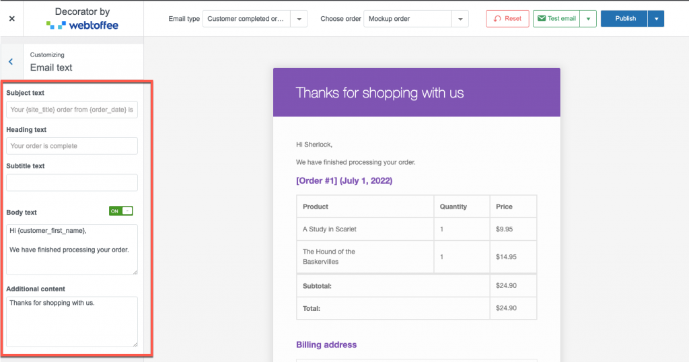Click the 'Hi Sherlock,' greeting text
The image size is (689, 362).
pyautogui.click(x=314, y=145)
